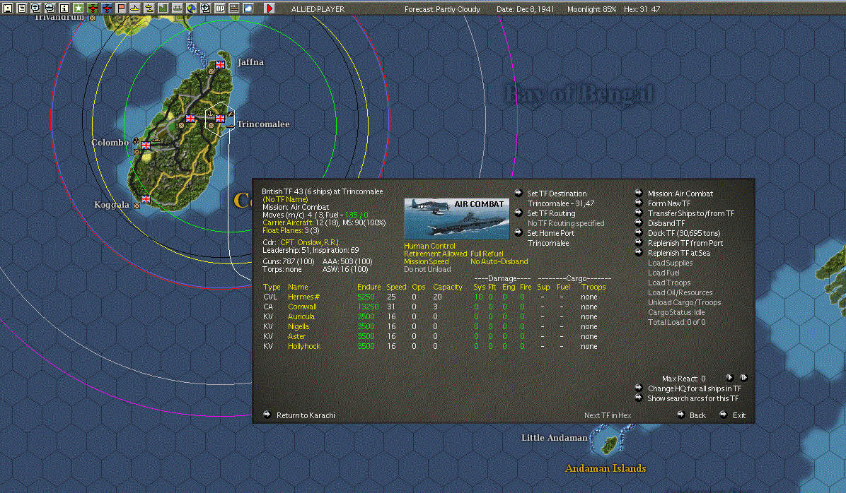Click Return to Karachi
The image size is (846, 493).
(x=306, y=415)
